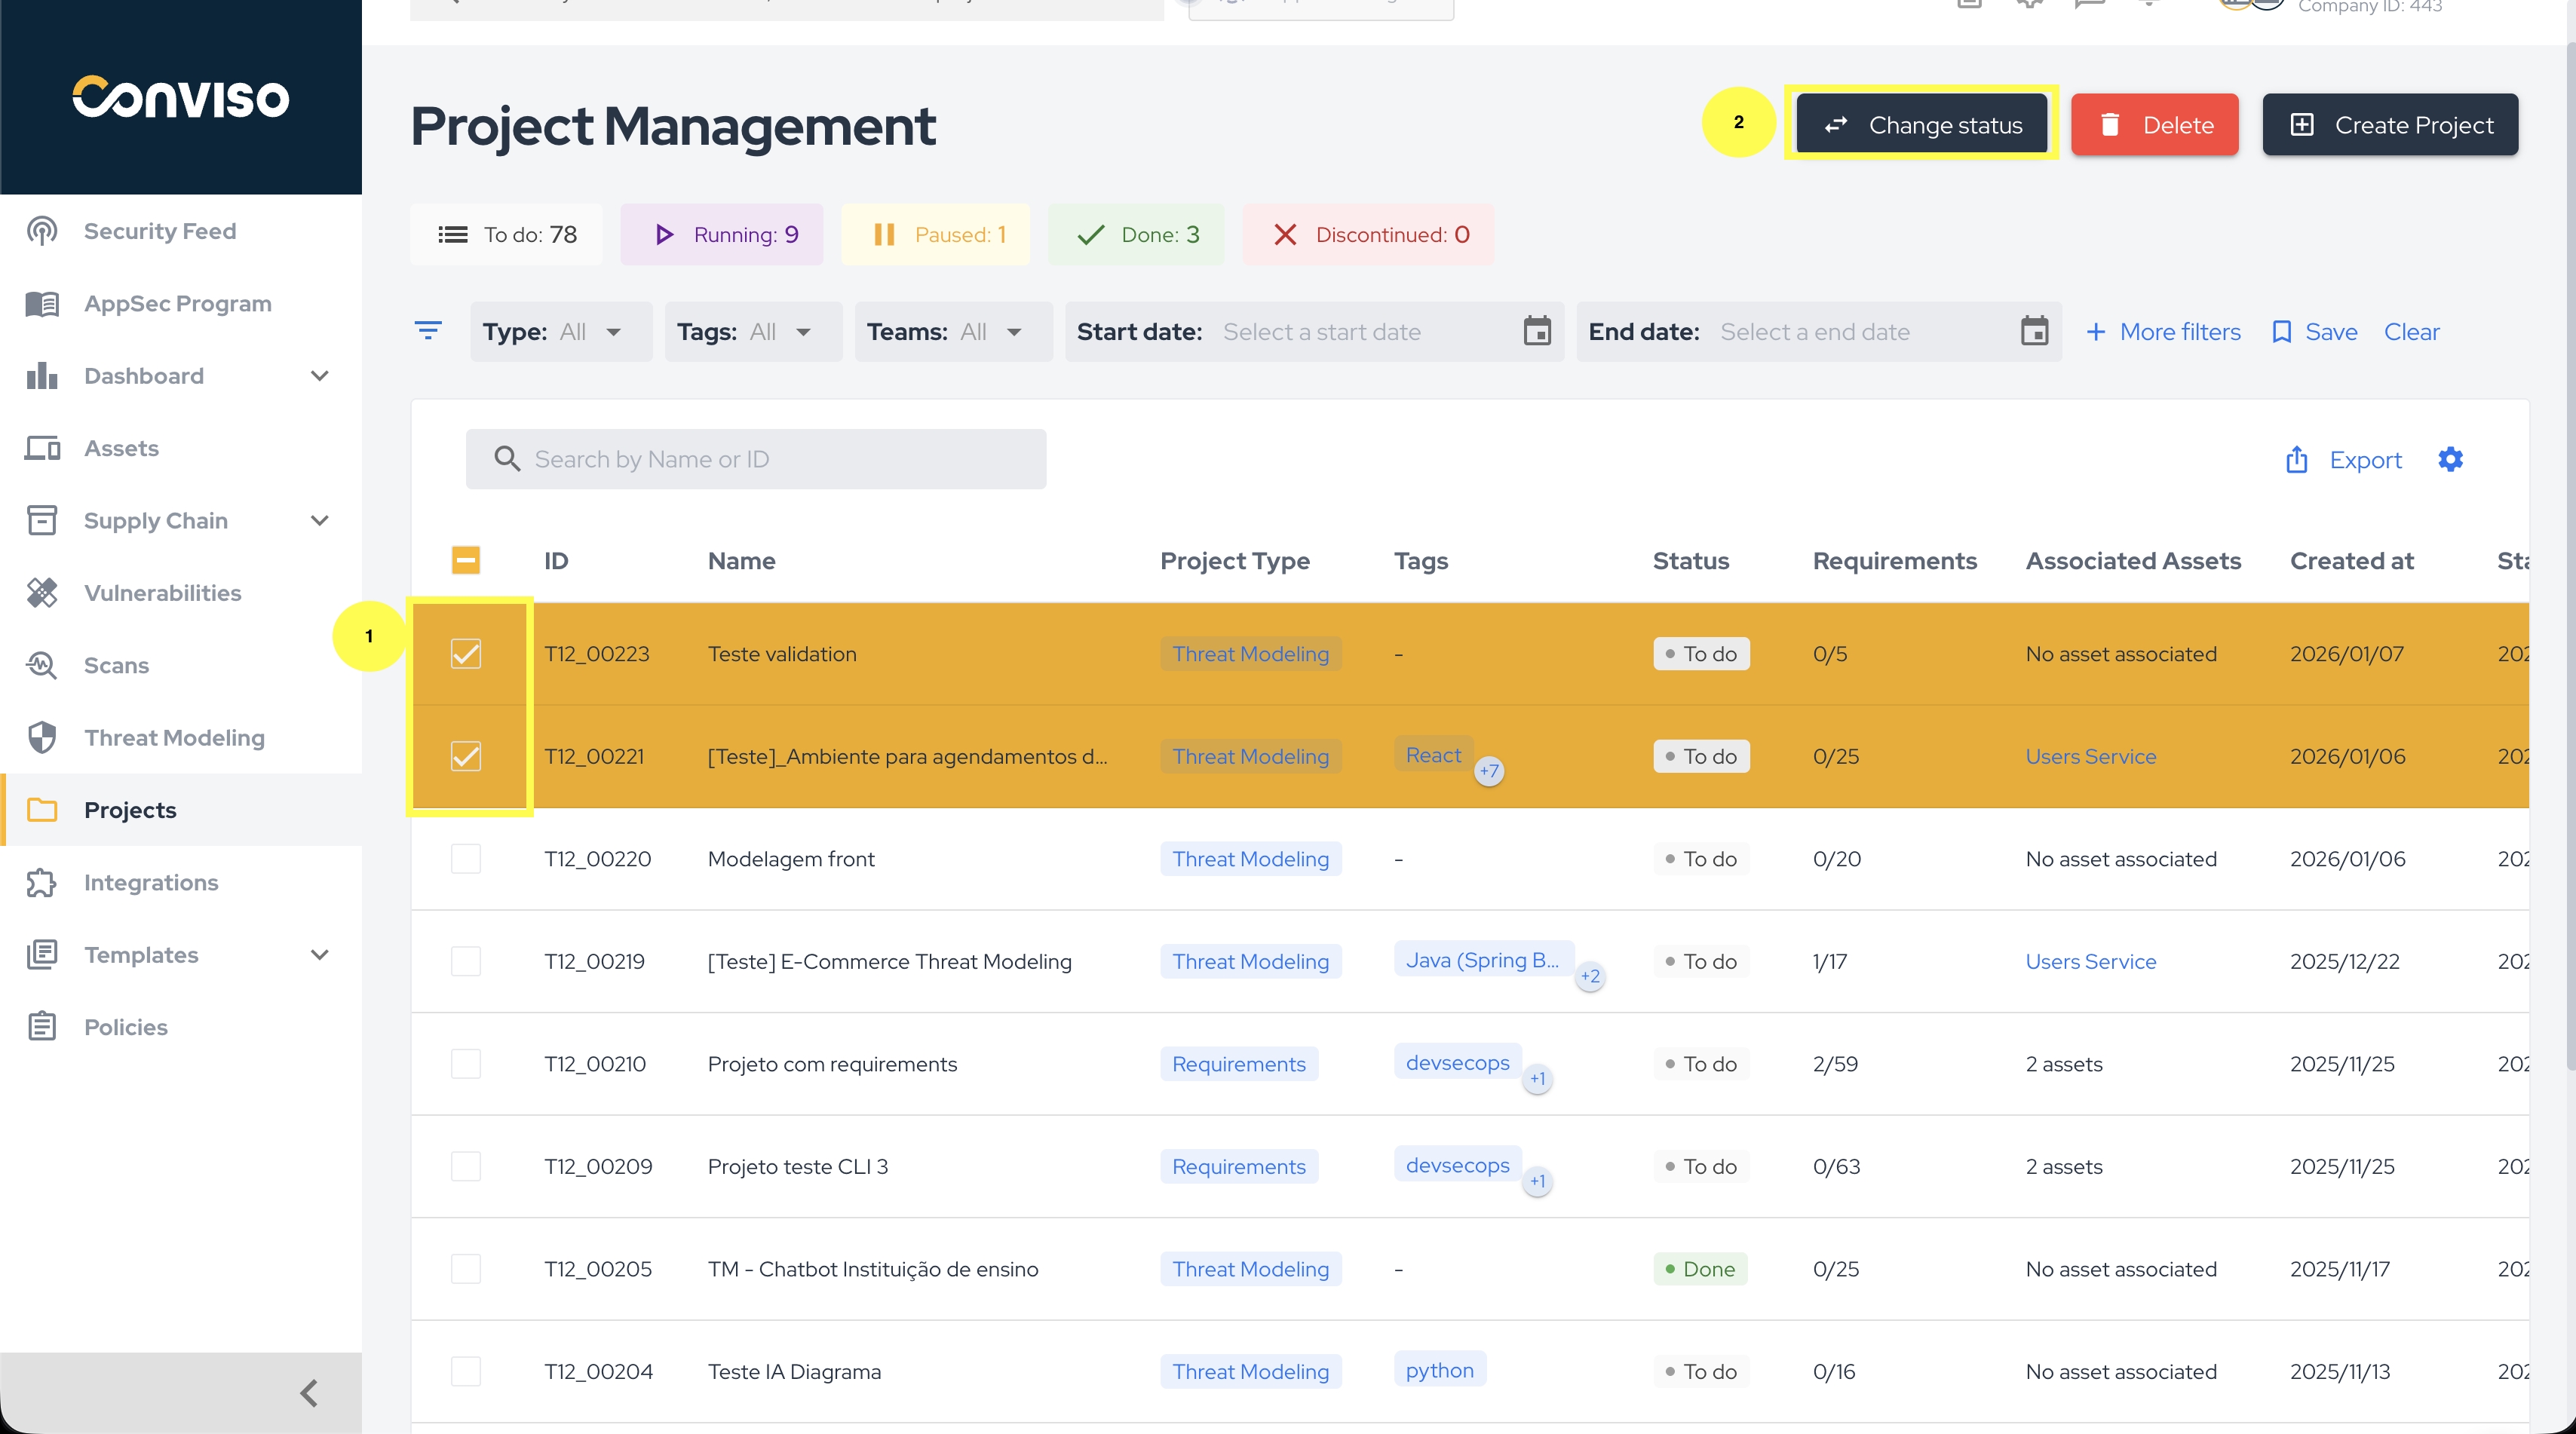Open Threat Modeling in sidebar
The image size is (2576, 1434).
[x=174, y=738]
